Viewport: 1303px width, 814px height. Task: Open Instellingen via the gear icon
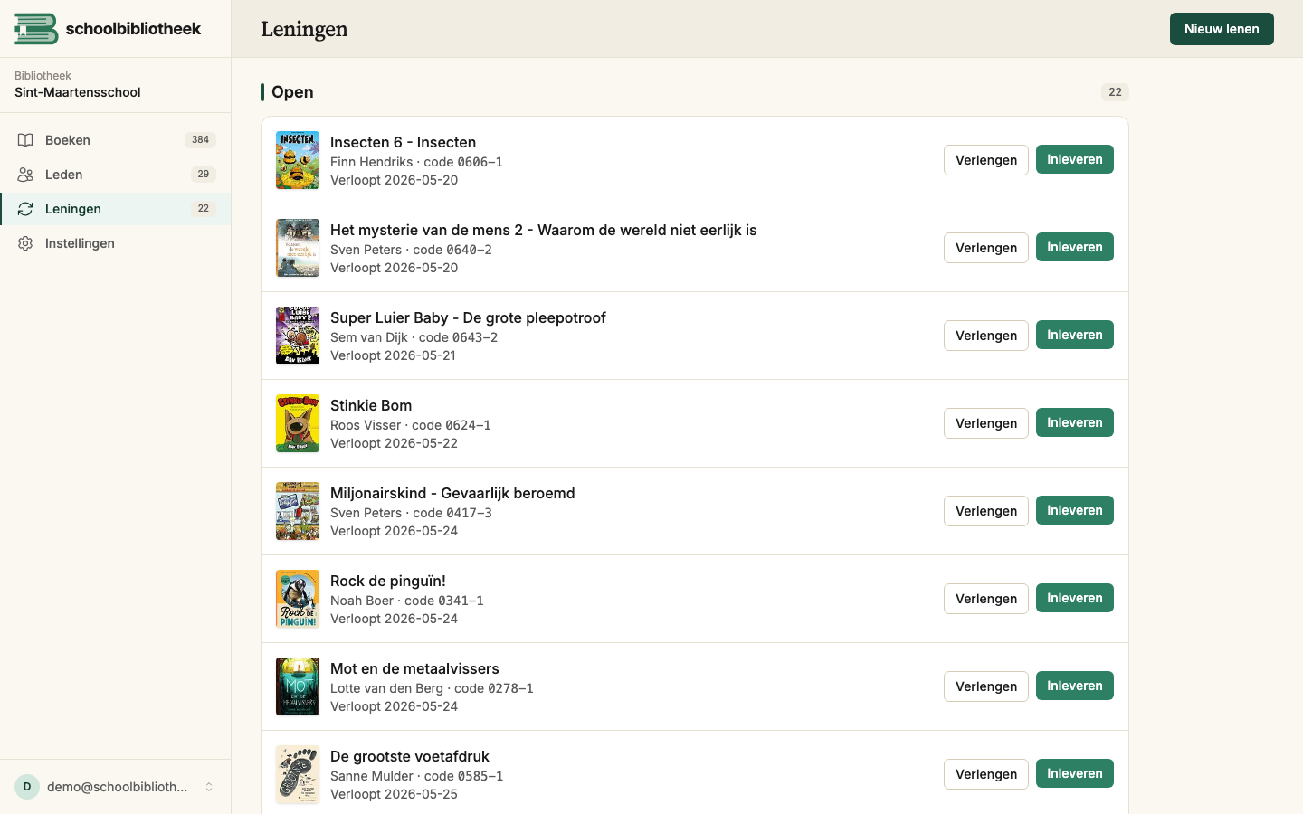click(x=25, y=243)
